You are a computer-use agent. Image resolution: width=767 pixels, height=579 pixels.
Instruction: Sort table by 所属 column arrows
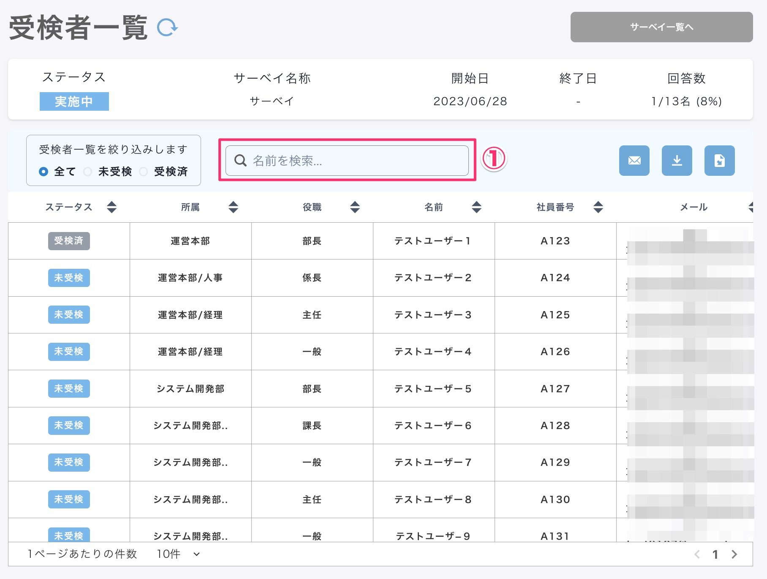(233, 207)
